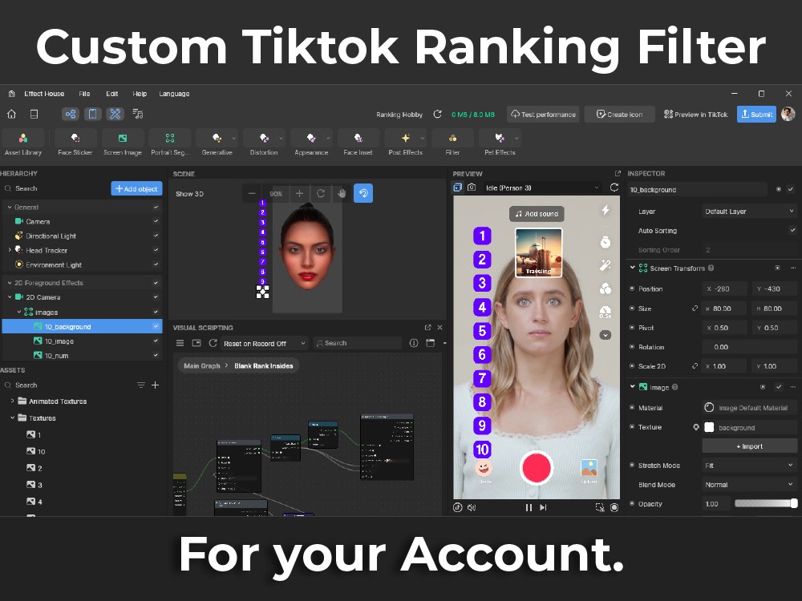802x601 pixels.
Task: Open Reset on Record Off dropdown
Action: tap(265, 344)
